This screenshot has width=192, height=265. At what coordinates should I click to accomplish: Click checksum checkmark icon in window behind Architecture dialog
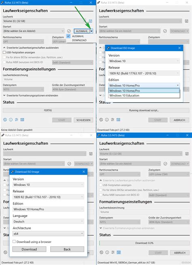tap(69, 164)
